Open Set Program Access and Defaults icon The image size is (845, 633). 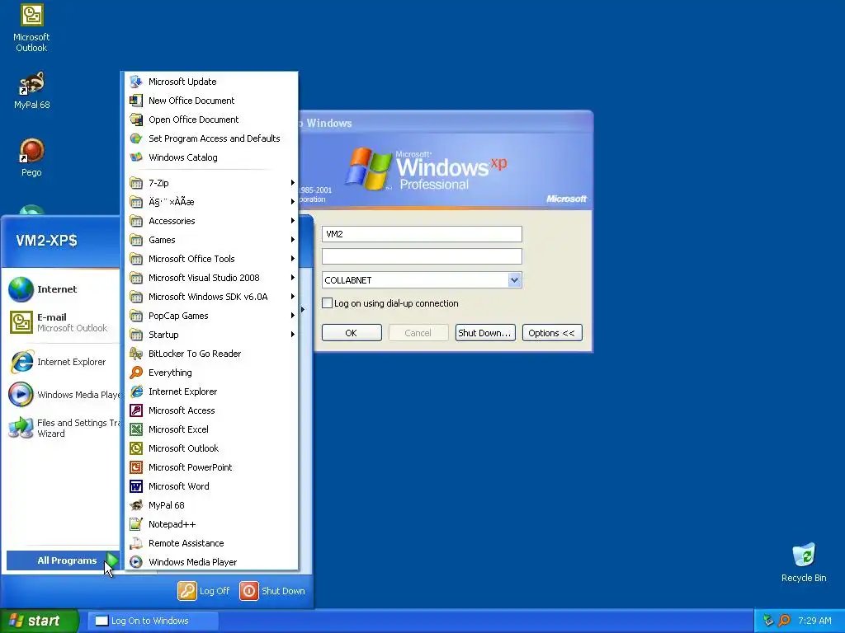pos(136,138)
